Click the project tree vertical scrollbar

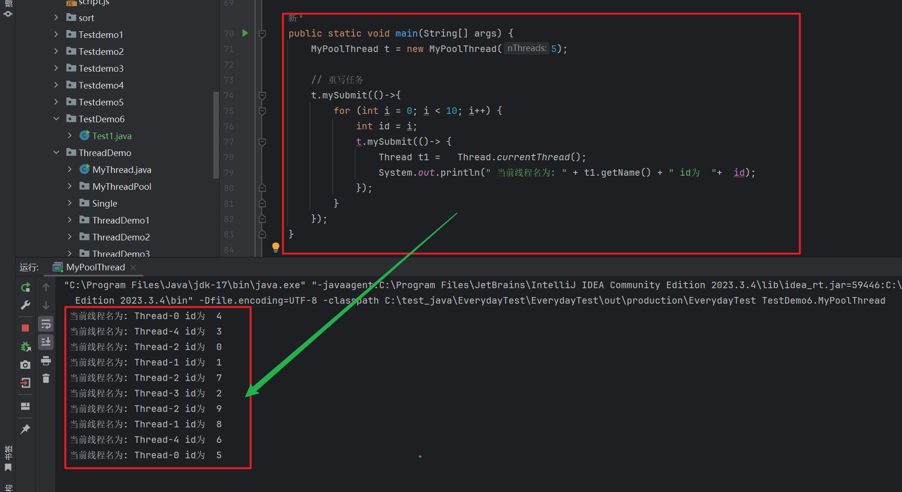(x=216, y=135)
